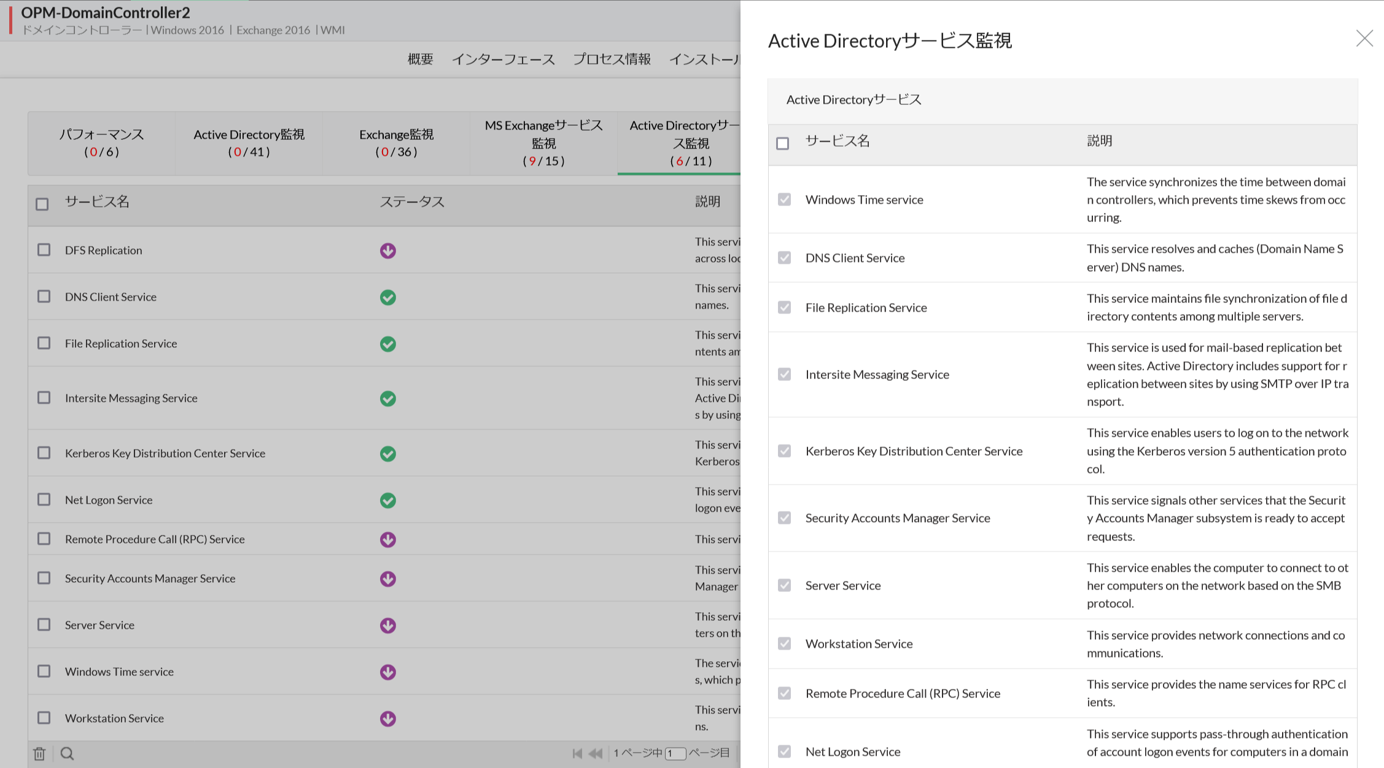Go to first page pagination icon

pos(577,753)
